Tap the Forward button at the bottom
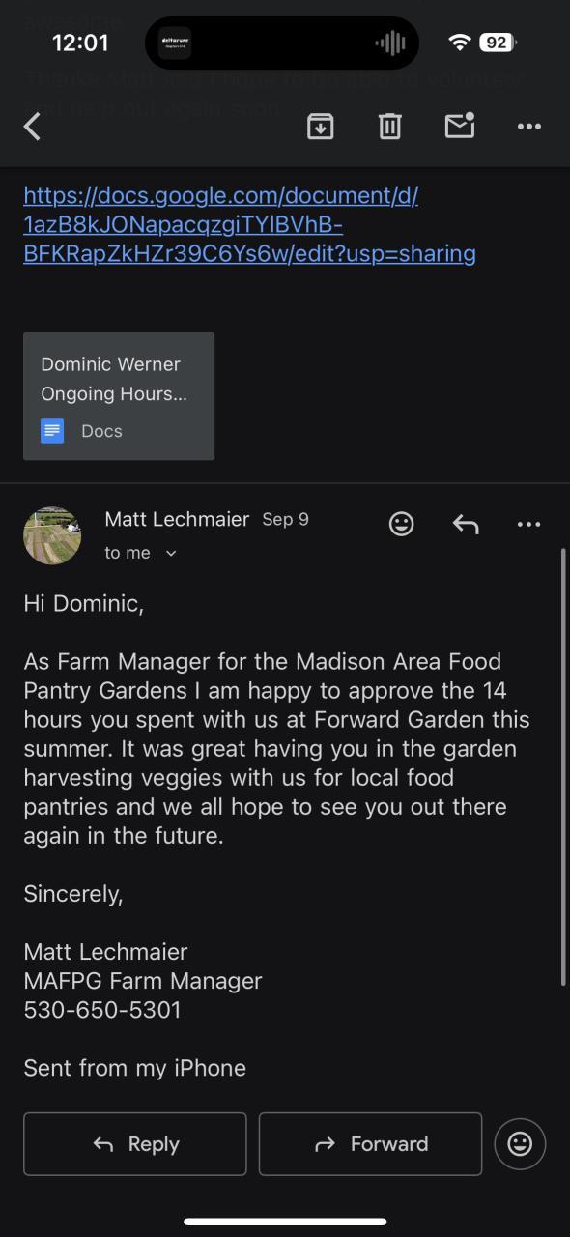 370,1144
